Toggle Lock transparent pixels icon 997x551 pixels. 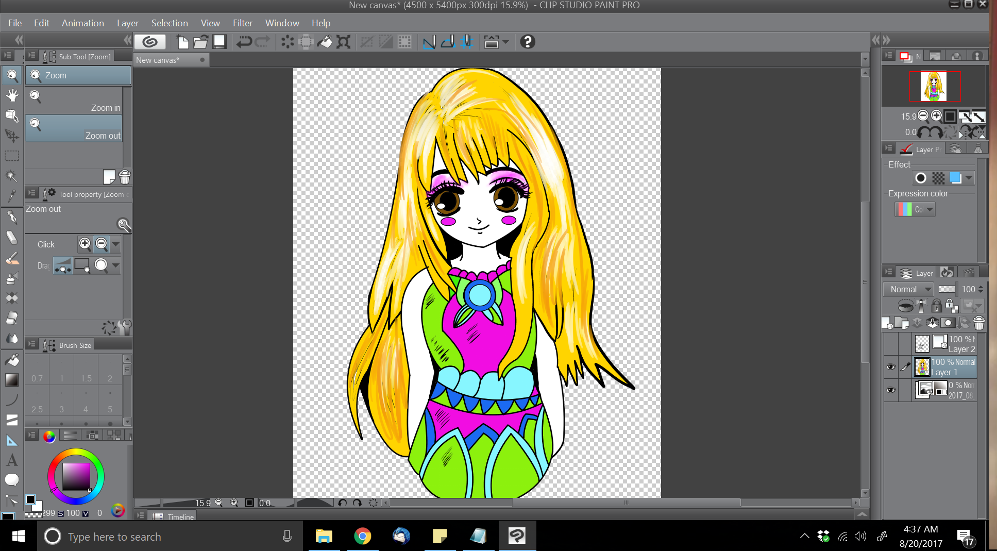952,306
